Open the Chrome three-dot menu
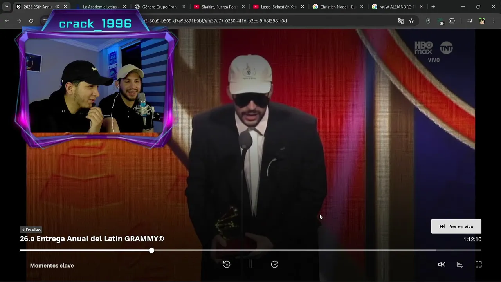The width and height of the screenshot is (501, 282). tap(494, 21)
